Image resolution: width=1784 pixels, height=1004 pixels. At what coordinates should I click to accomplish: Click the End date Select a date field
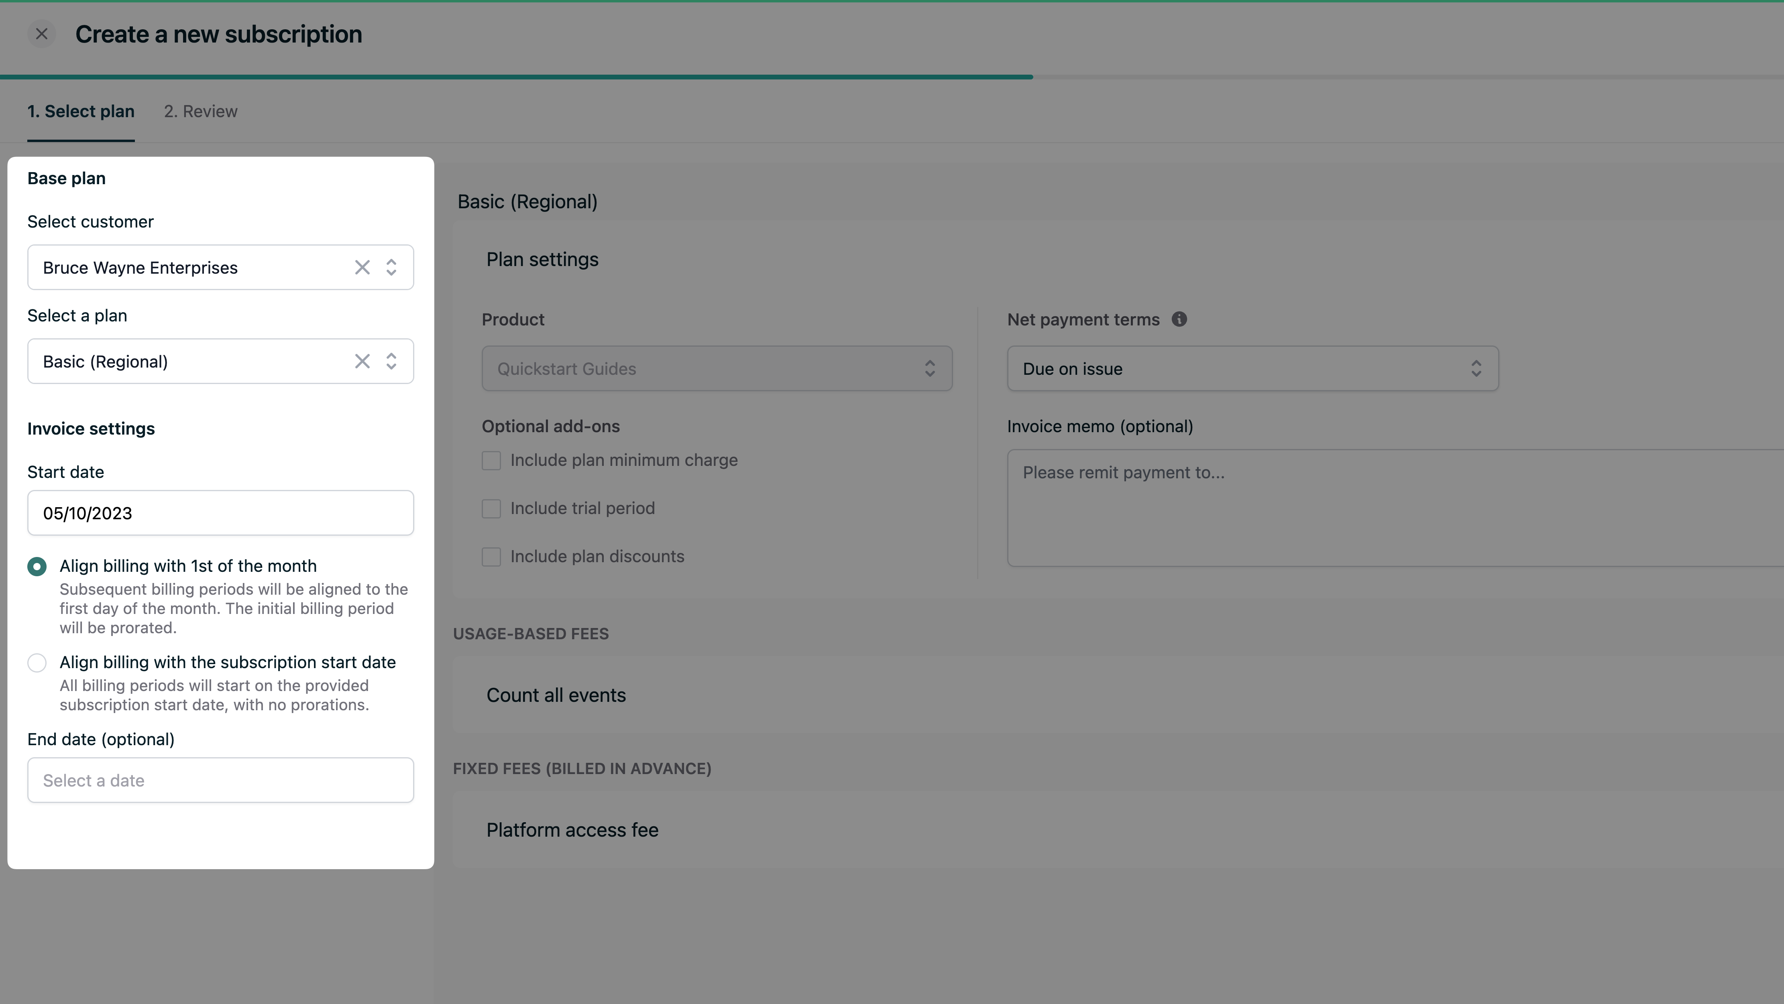[x=221, y=780]
